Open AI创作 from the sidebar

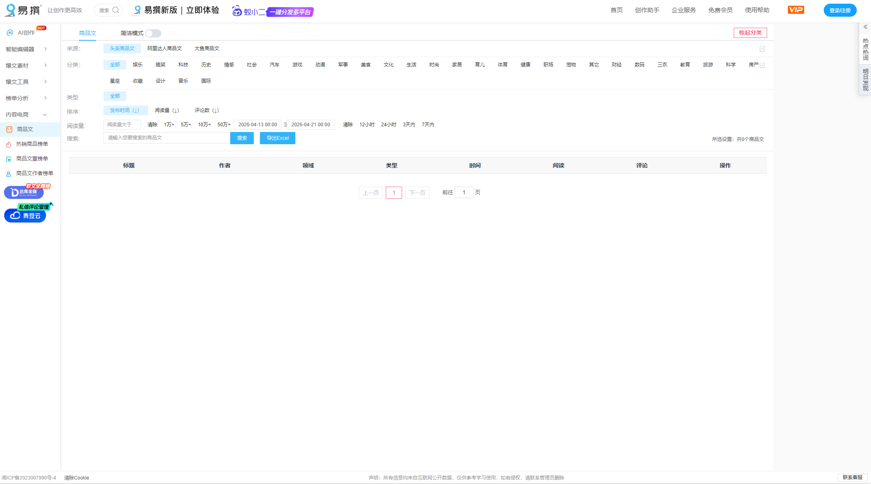pos(26,33)
